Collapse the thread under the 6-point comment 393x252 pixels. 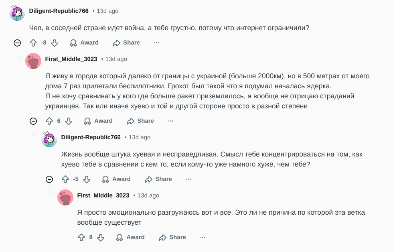[x=33, y=121]
